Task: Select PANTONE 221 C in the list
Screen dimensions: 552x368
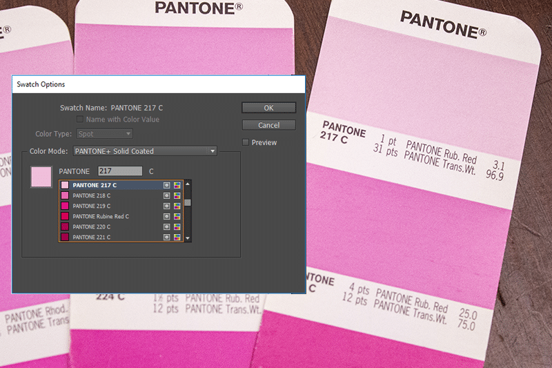Action: pyautogui.click(x=121, y=237)
